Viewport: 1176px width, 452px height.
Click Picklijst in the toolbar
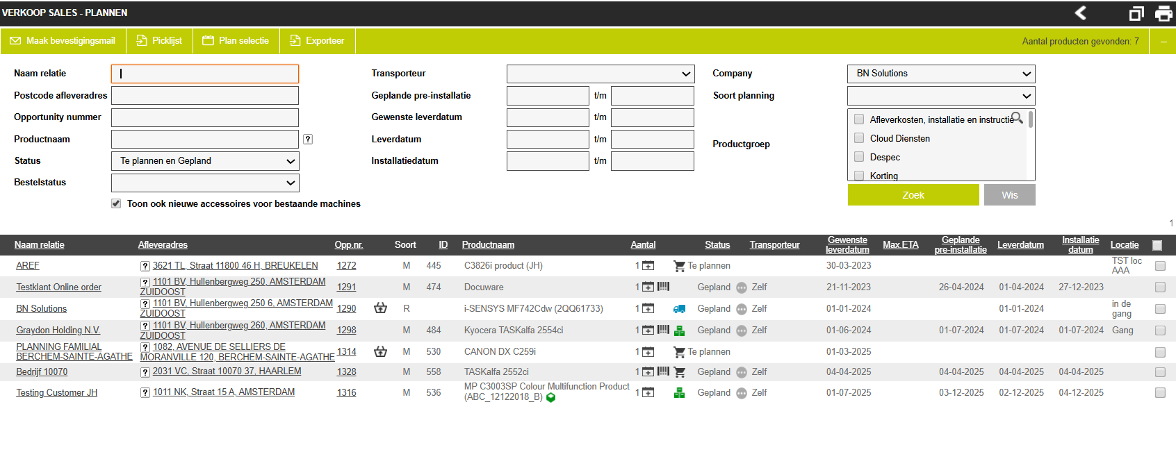[x=159, y=41]
